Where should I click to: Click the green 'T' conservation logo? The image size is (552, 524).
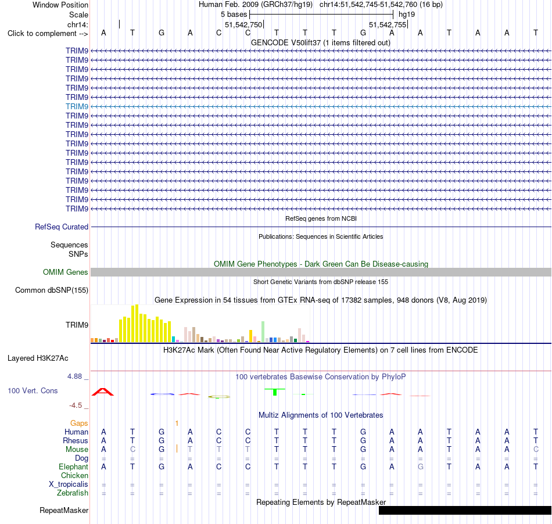click(275, 392)
